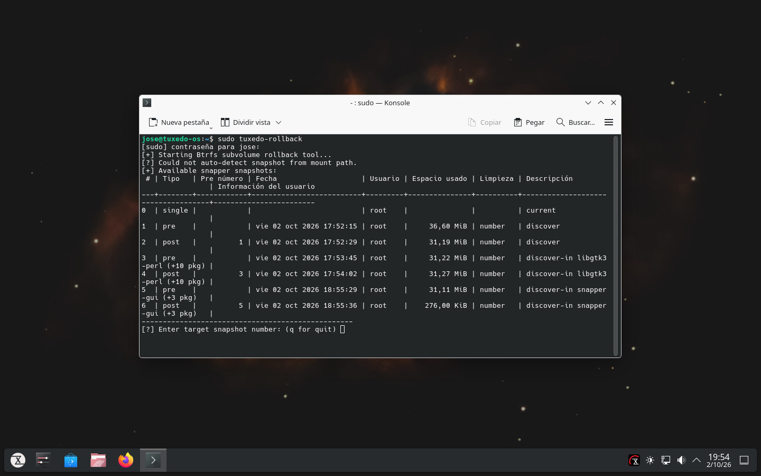Click the Konsole window icon in title bar

coord(147,103)
